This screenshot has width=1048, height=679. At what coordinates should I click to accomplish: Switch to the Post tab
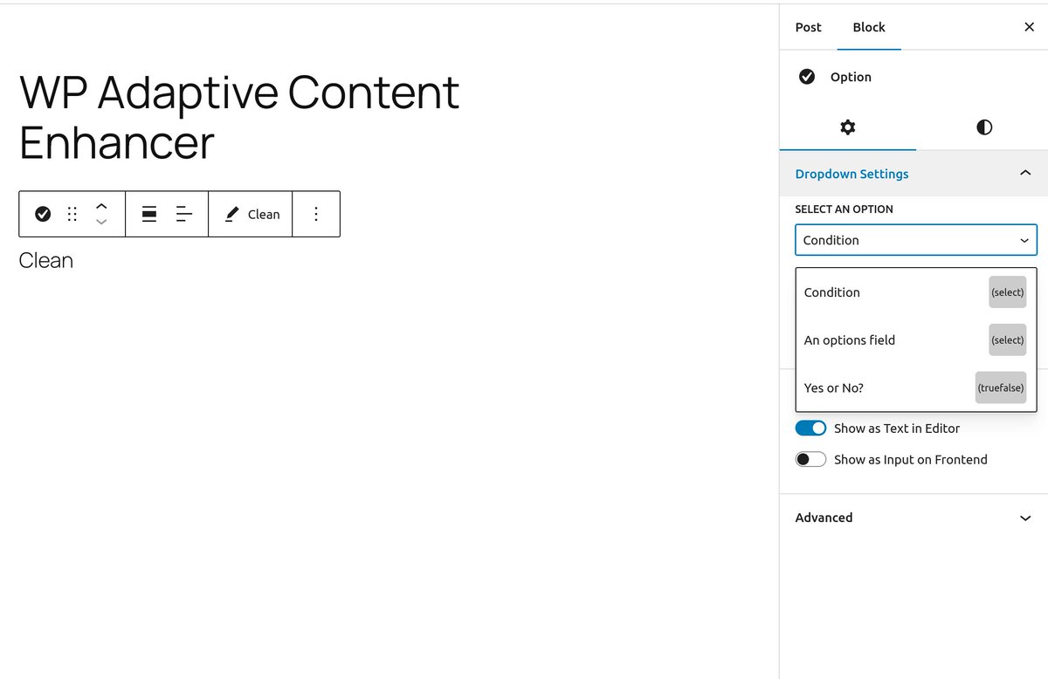click(808, 27)
